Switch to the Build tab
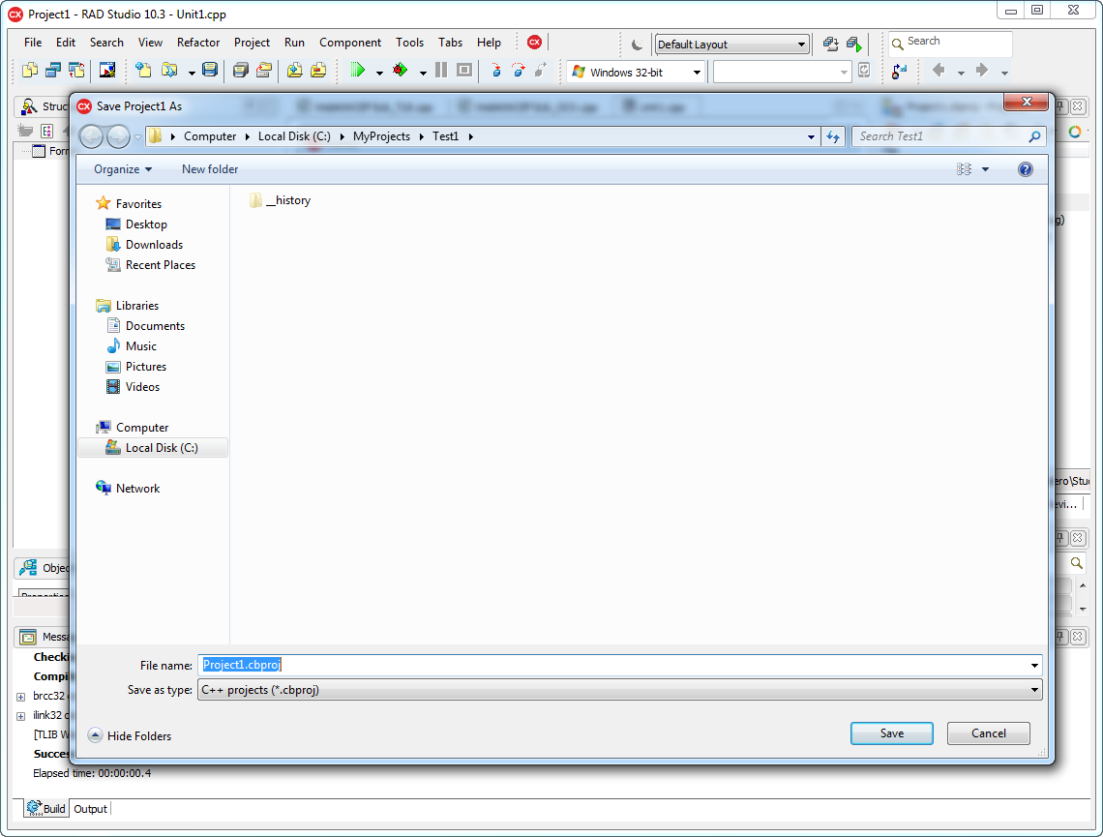The width and height of the screenshot is (1103, 837). 46,809
